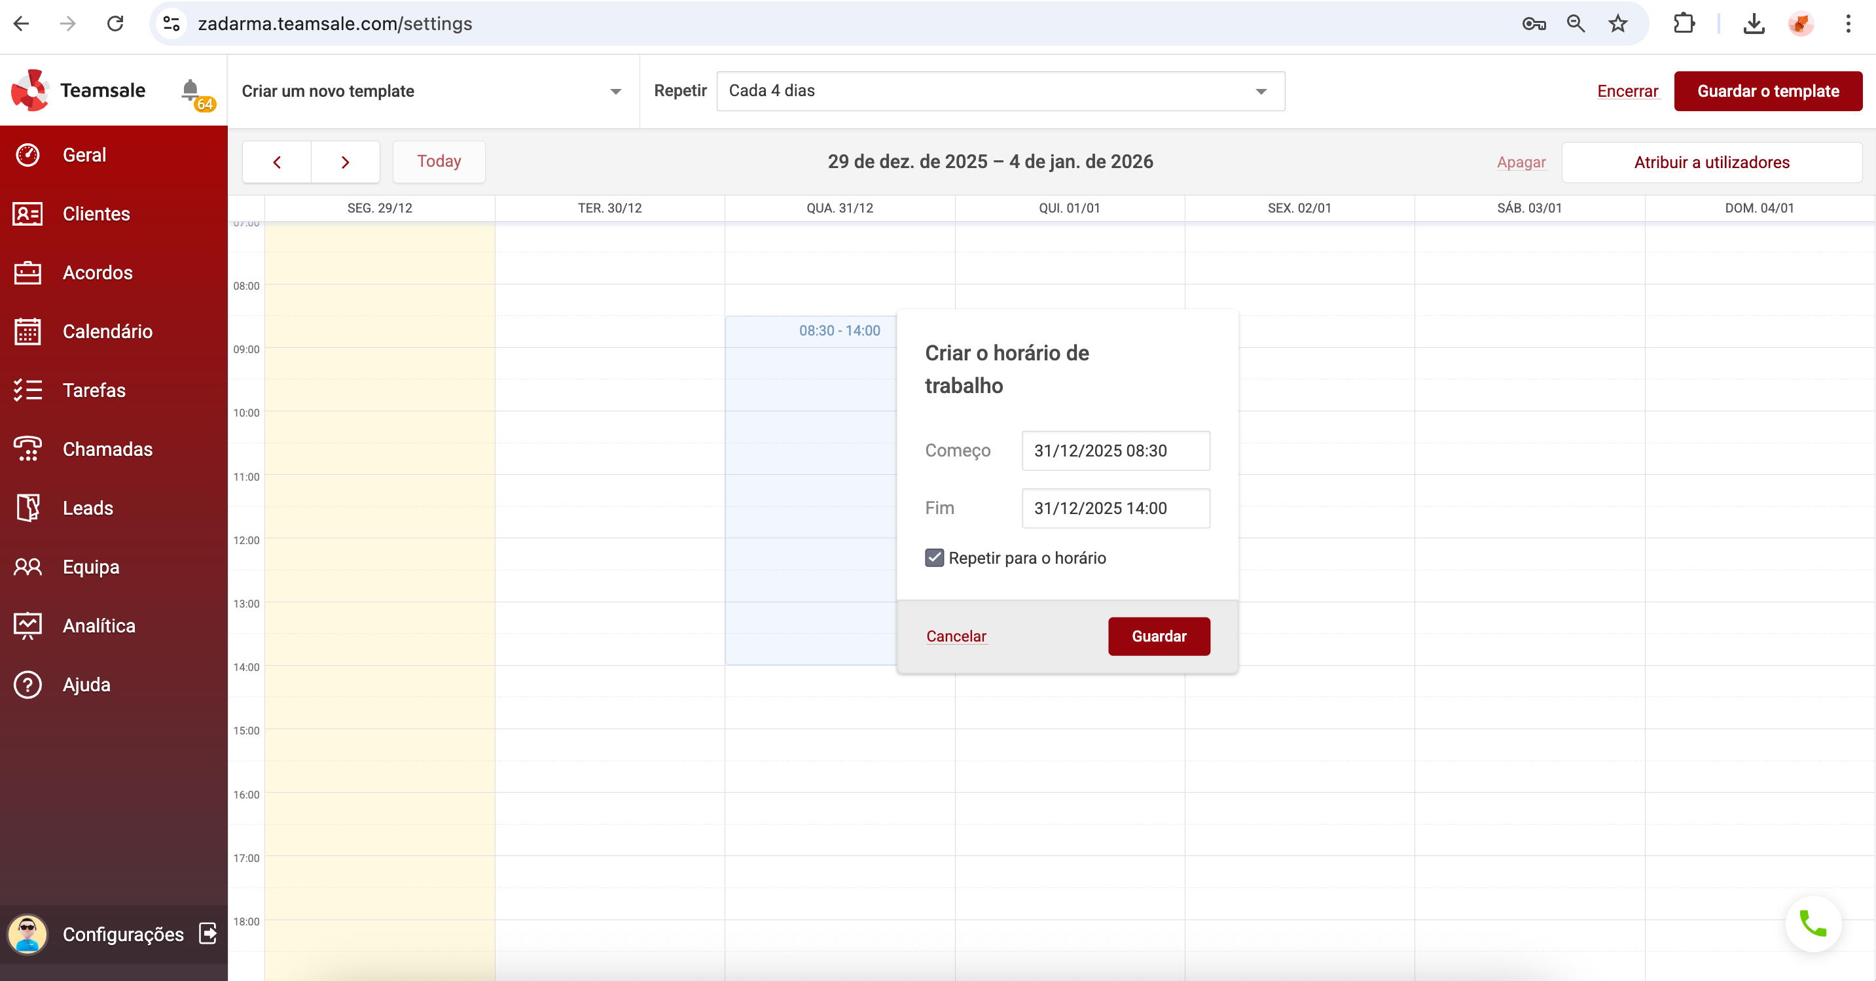
Task: Click the Cancelar link in dialog
Action: 956,636
